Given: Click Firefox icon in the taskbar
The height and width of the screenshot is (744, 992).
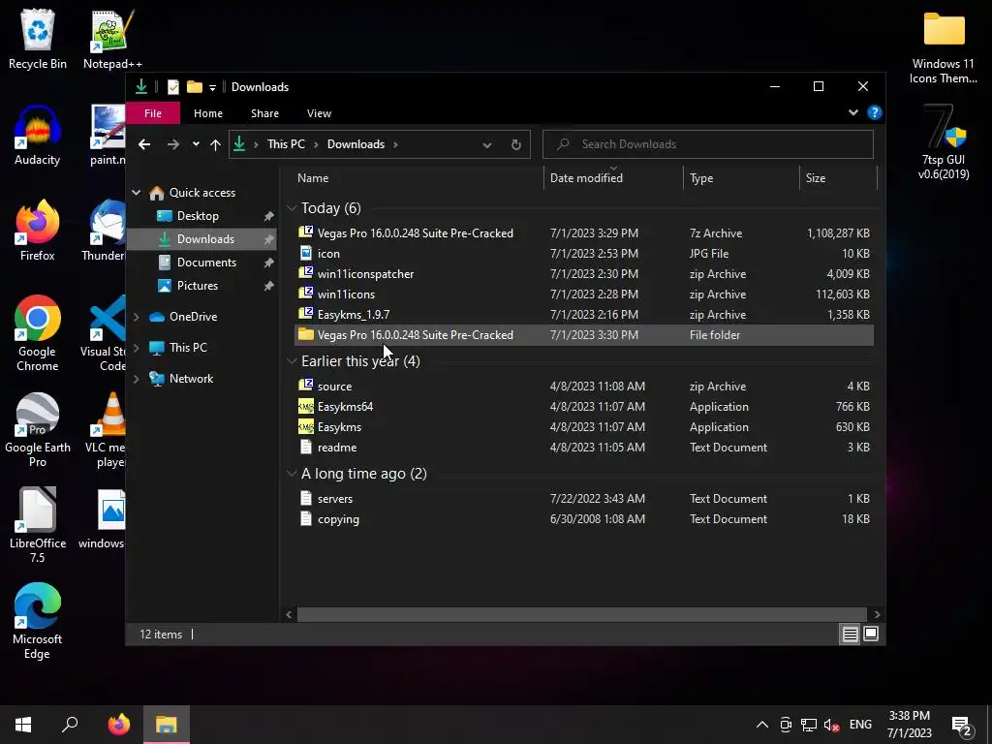Looking at the screenshot, I should pos(119,724).
